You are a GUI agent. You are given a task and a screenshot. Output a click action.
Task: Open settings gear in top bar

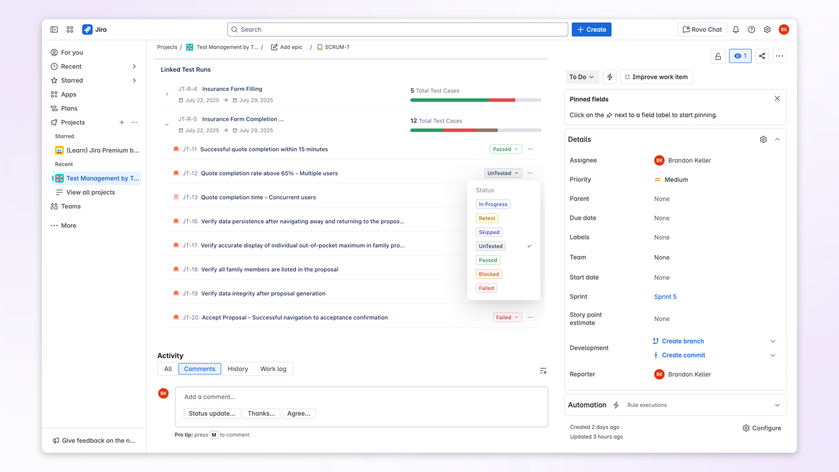tap(767, 29)
